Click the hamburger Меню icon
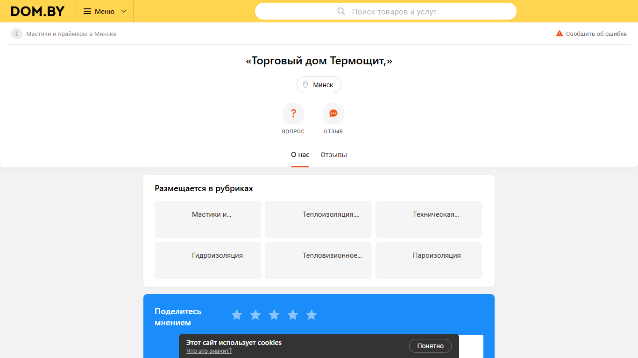This screenshot has width=638, height=358. click(87, 11)
